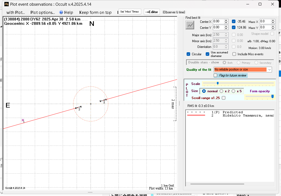The width and height of the screenshot is (281, 196).
Task: Click the Set 'Miss' Times button
Action: click(130, 12)
